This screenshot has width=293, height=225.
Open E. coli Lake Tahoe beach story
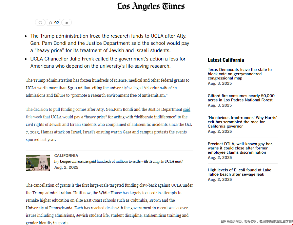[x=239, y=172]
